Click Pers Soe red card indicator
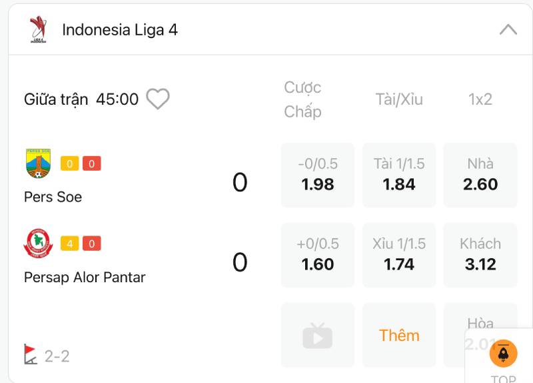This screenshot has height=383, width=533. 92,163
